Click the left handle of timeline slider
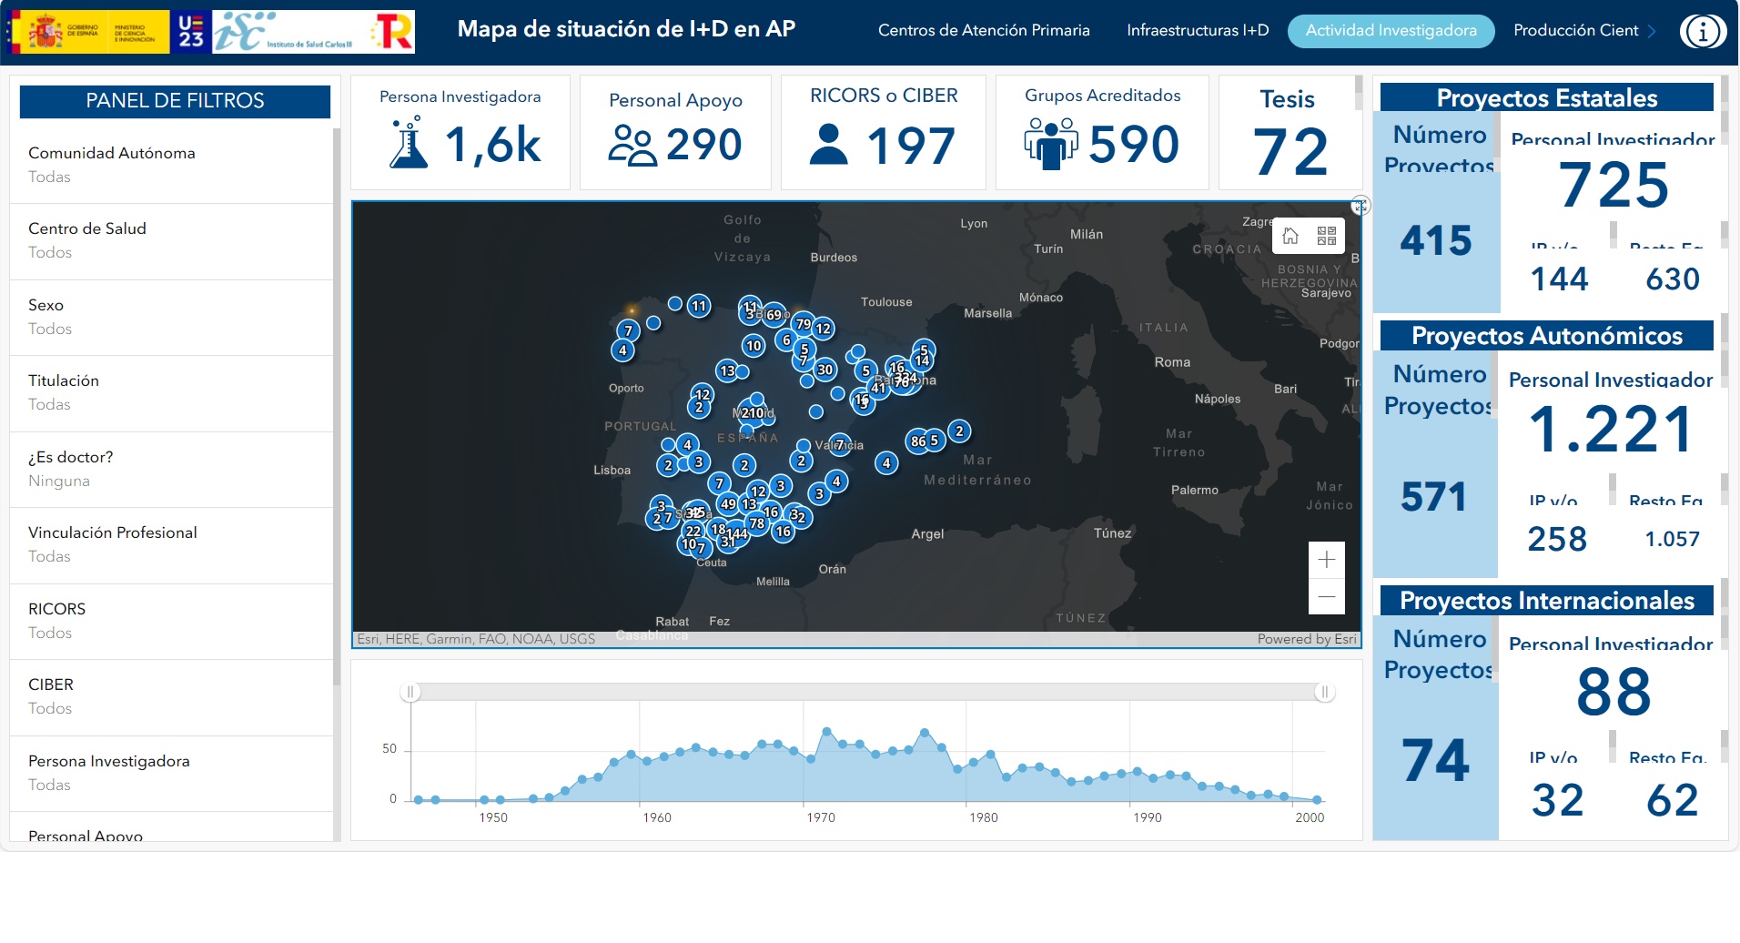The height and width of the screenshot is (943, 1740). coord(410,693)
